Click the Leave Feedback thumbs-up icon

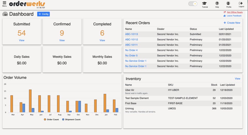[x=224, y=16]
